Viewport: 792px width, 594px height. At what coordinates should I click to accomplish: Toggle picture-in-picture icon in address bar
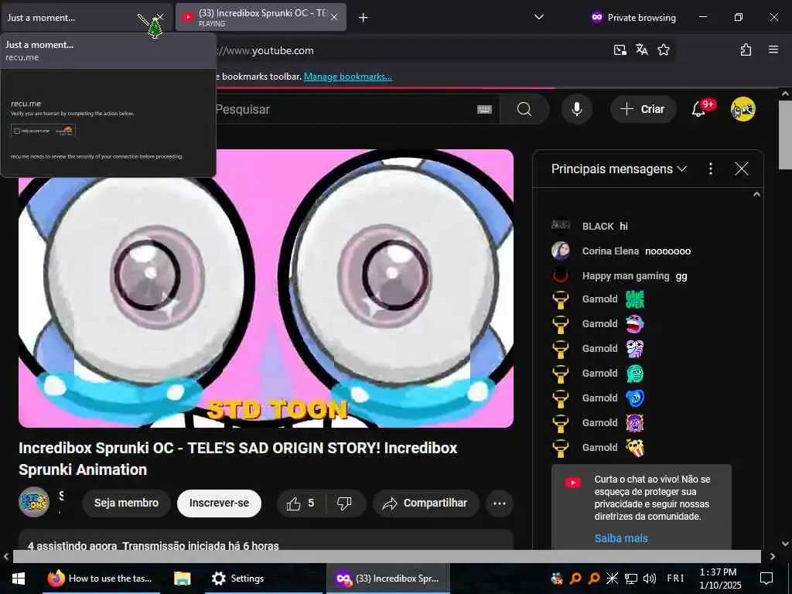pos(620,50)
